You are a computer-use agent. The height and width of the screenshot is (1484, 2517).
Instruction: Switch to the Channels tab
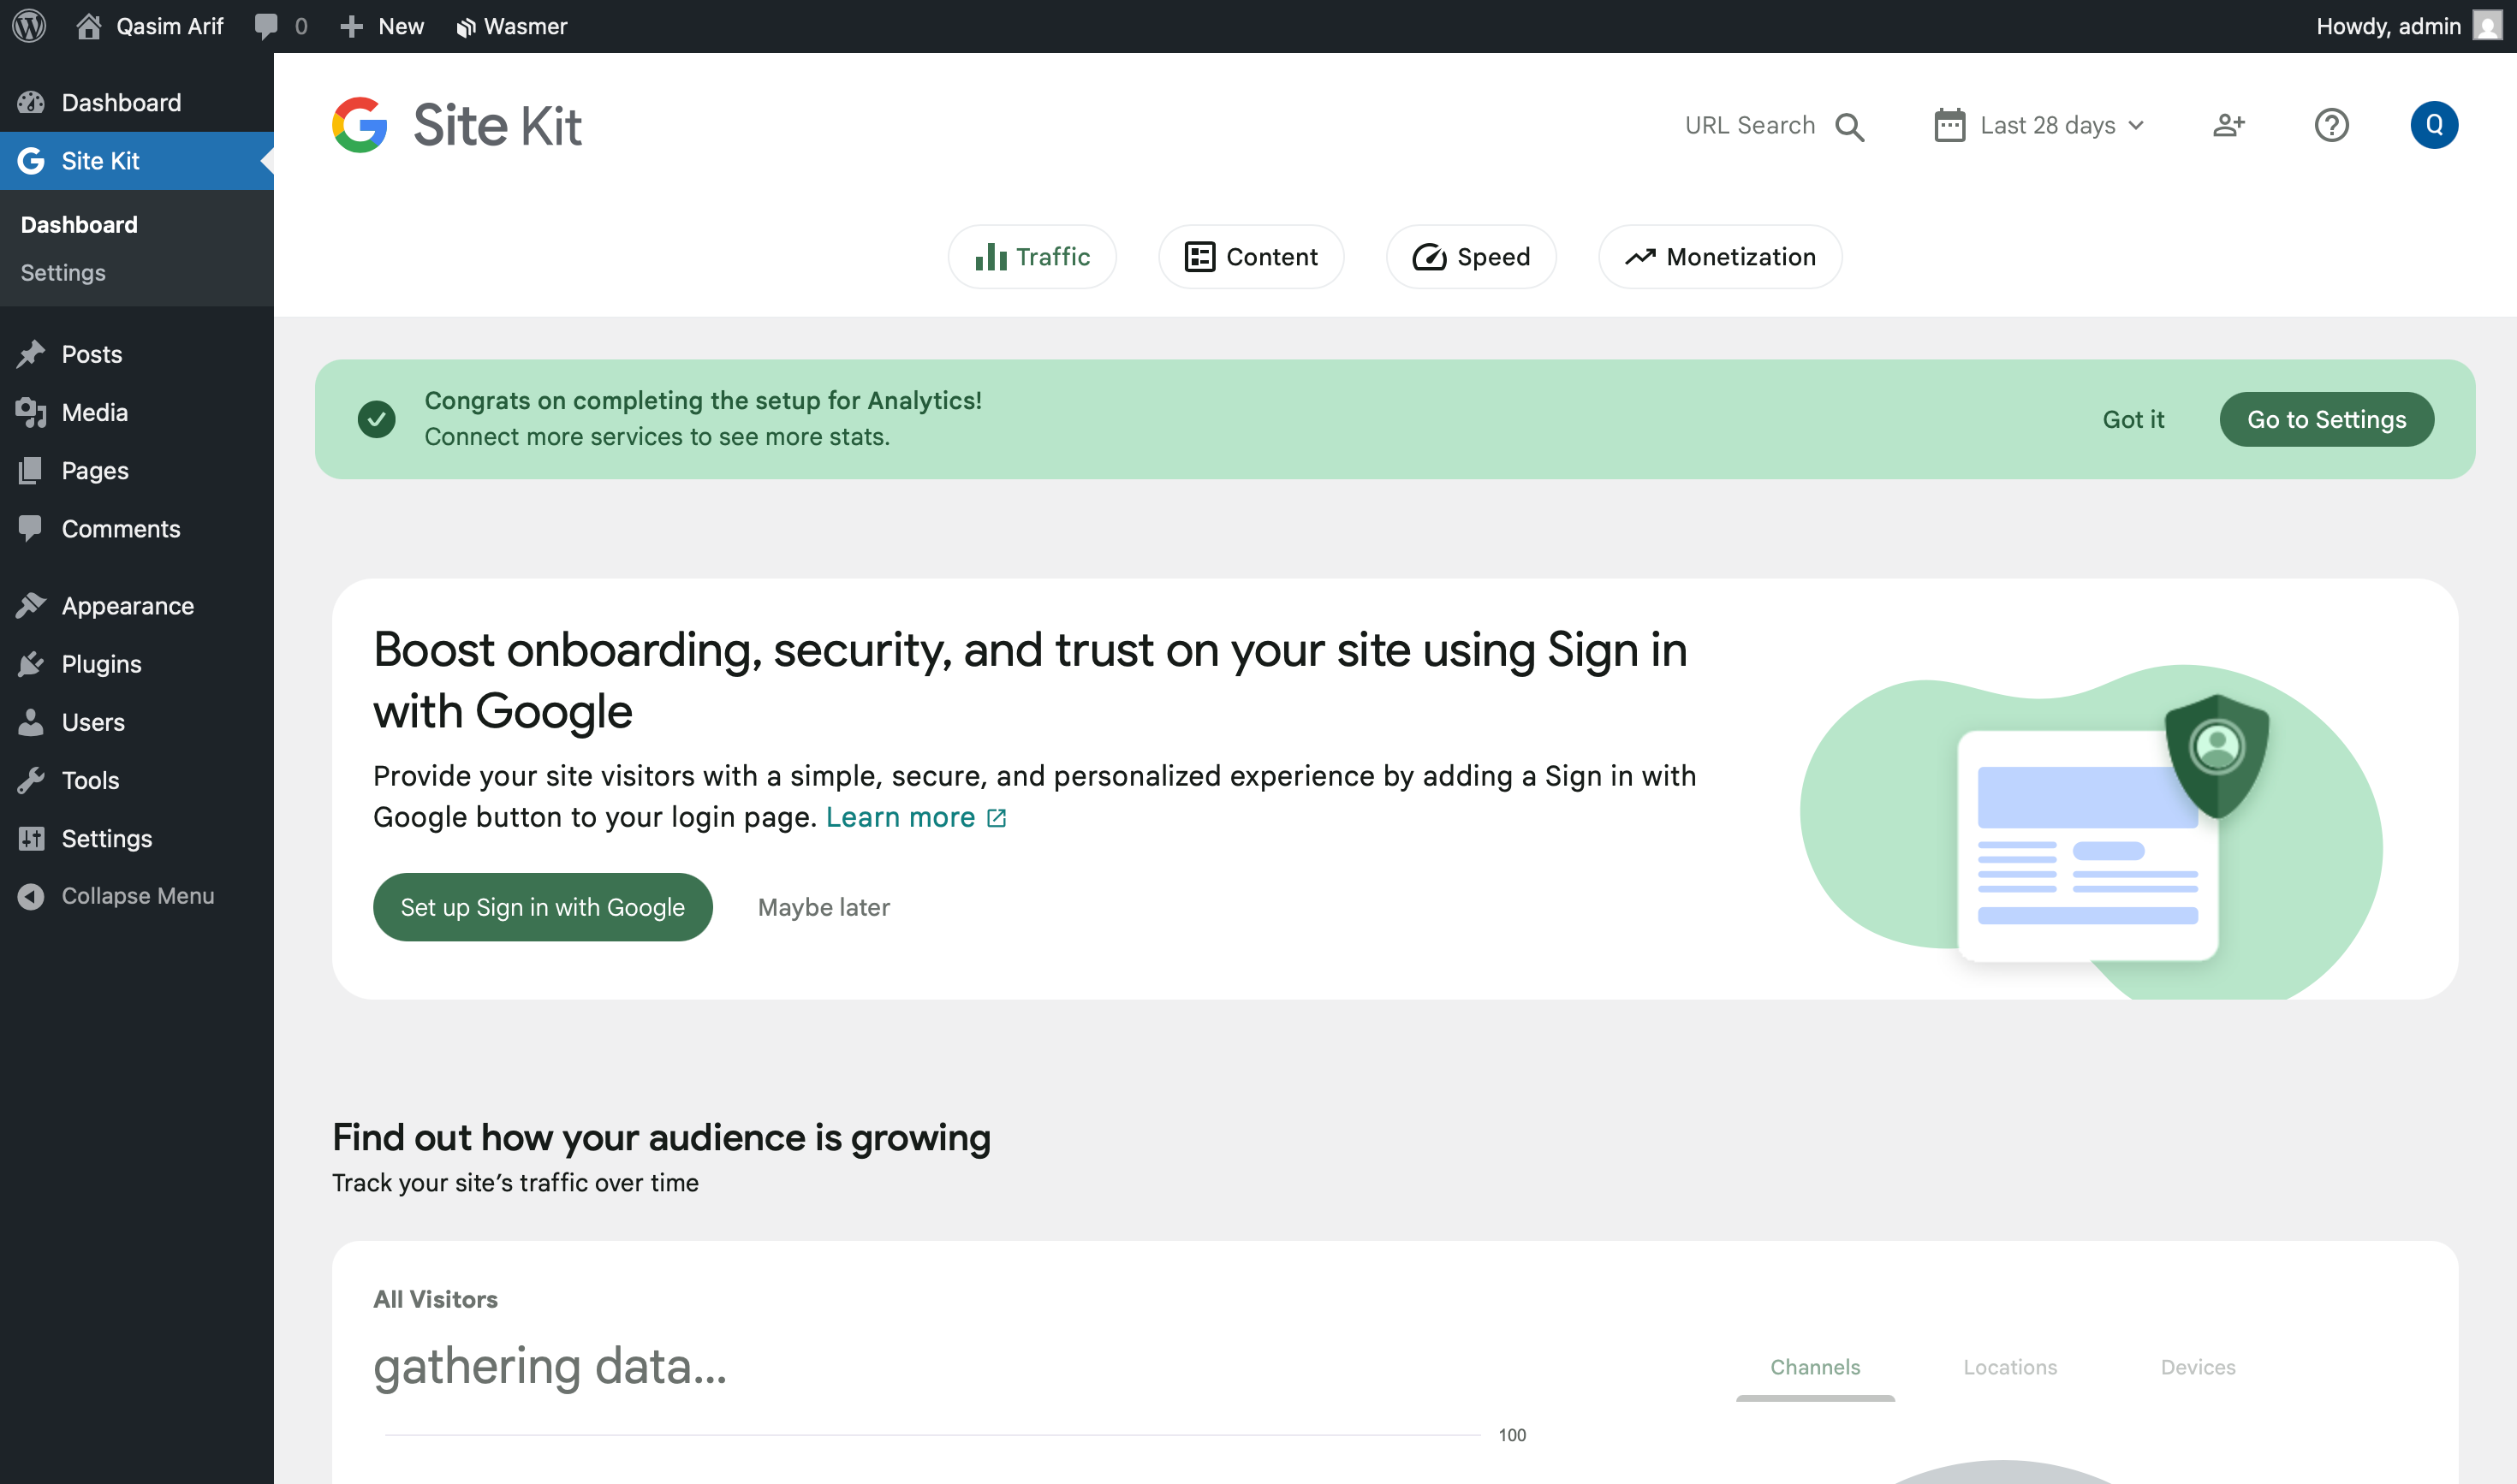1815,1367
